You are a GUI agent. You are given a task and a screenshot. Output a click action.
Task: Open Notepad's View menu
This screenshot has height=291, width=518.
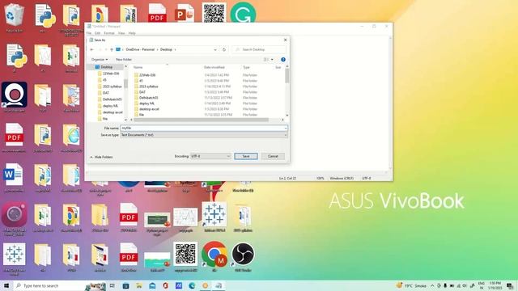coord(121,33)
